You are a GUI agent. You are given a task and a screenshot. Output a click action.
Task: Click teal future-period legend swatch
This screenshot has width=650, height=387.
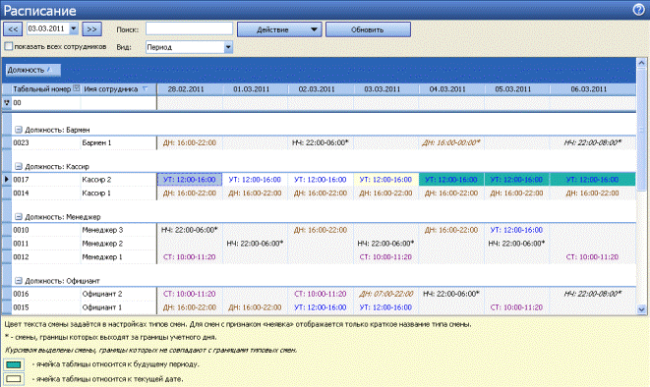[x=14, y=364]
